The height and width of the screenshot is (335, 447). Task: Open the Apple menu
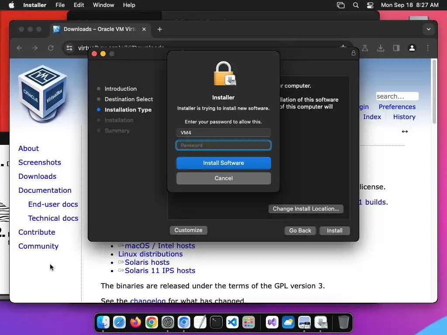[11, 5]
